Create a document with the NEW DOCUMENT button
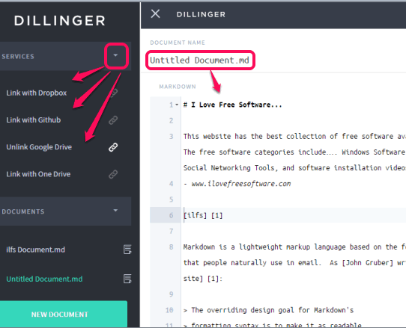Screen dimensions: 406x328 [64, 314]
